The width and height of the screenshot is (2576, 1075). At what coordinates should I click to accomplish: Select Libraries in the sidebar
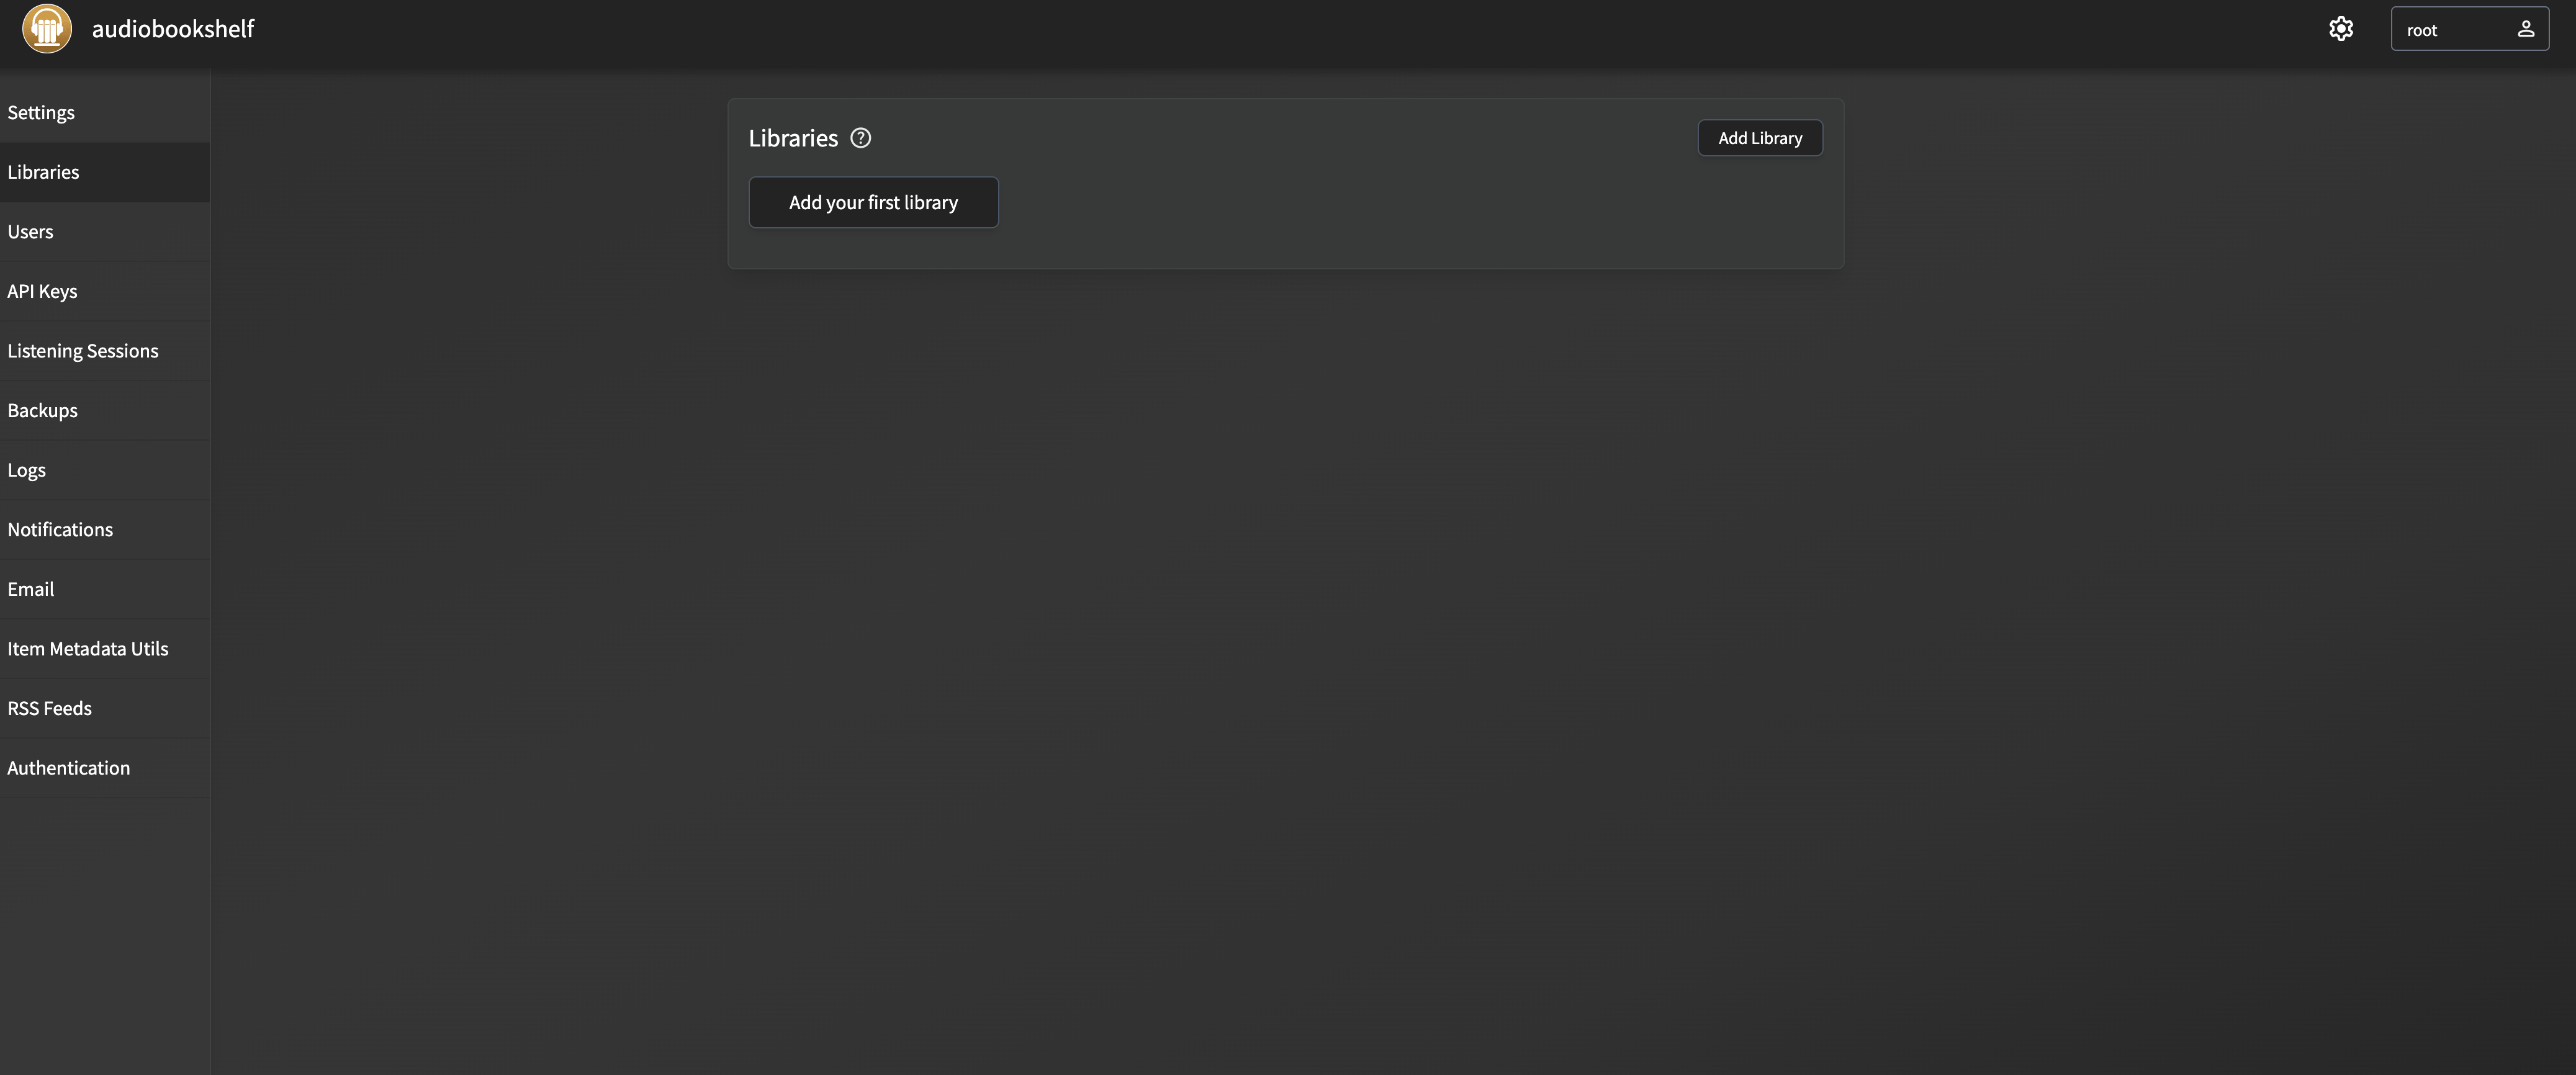point(43,172)
